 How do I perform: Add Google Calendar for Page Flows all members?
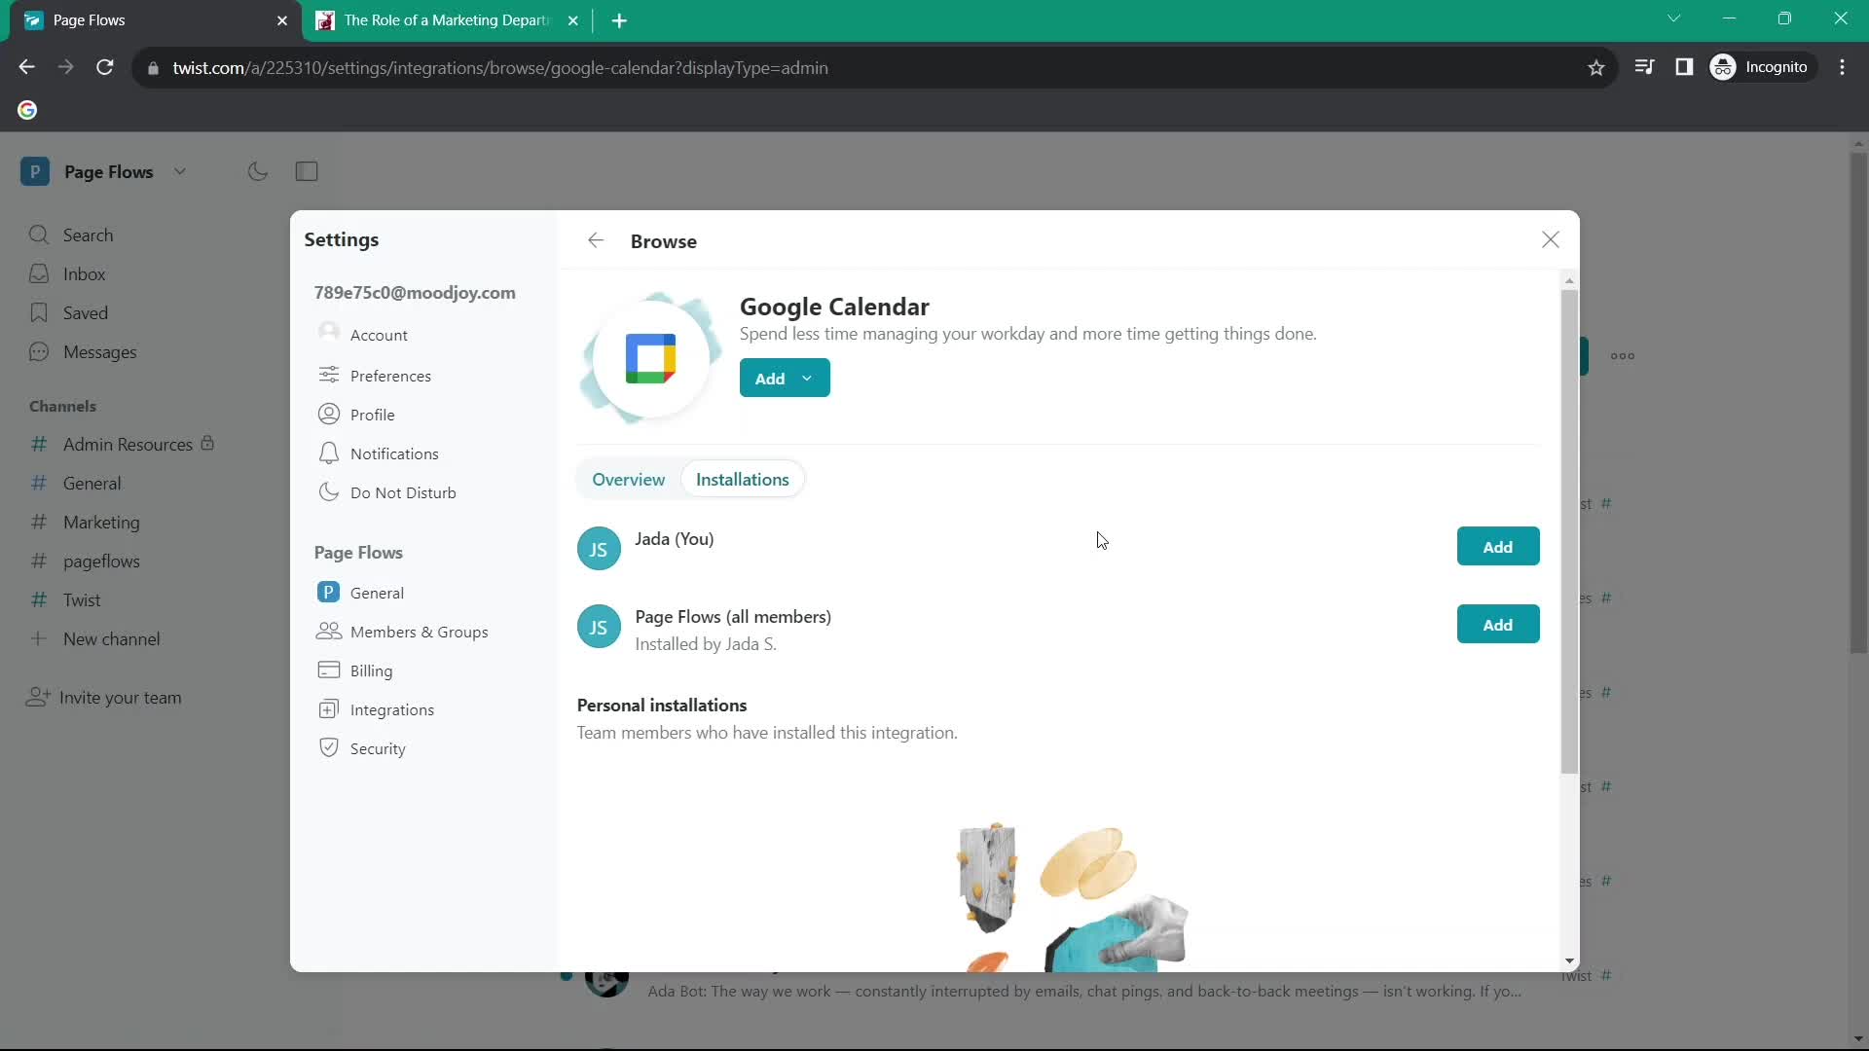1497,625
